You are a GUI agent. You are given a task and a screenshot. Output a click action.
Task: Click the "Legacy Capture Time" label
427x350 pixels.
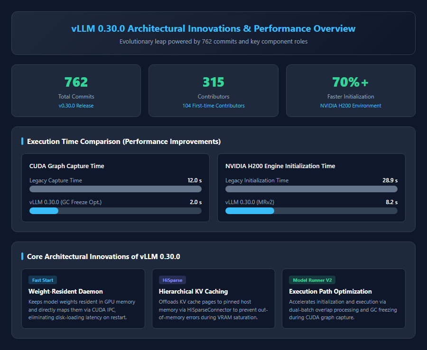pos(56,180)
